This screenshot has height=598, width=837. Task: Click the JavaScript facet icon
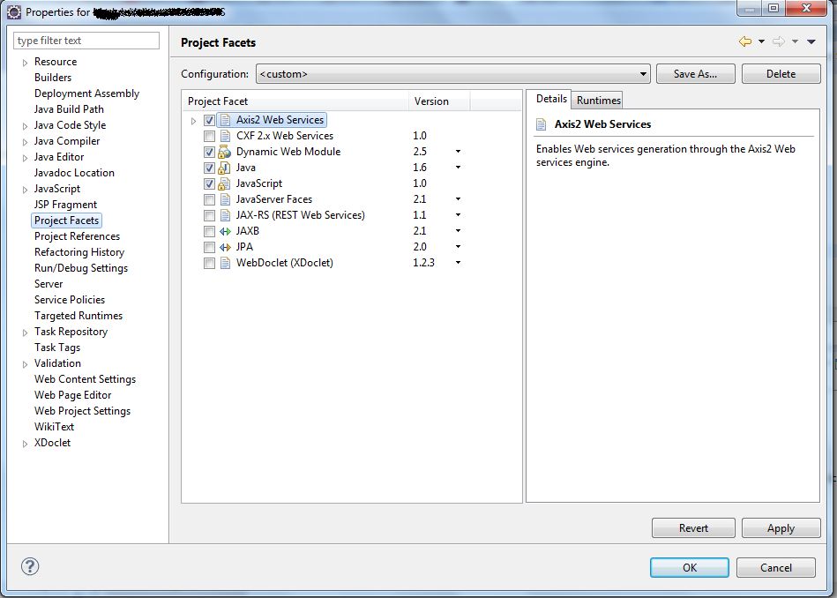pyautogui.click(x=225, y=183)
